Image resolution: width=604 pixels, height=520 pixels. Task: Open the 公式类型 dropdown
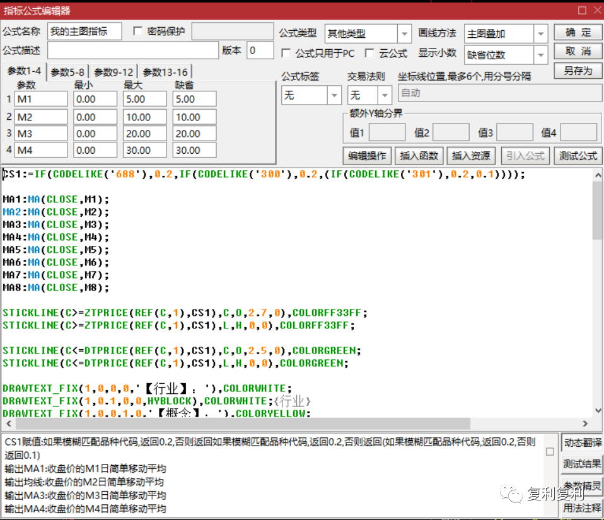404,34
